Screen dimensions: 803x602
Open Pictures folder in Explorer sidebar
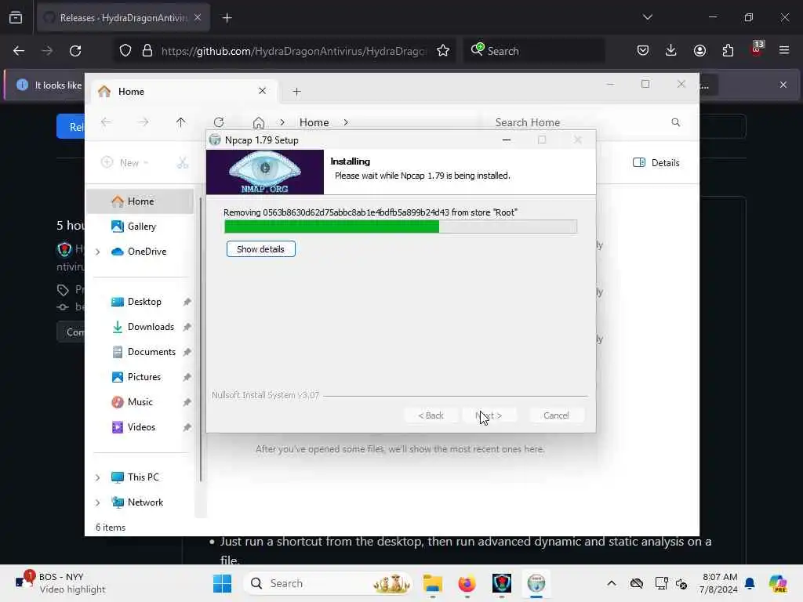point(144,377)
